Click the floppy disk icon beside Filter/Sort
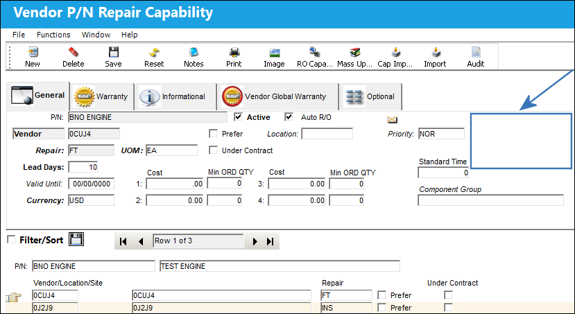 (76, 239)
